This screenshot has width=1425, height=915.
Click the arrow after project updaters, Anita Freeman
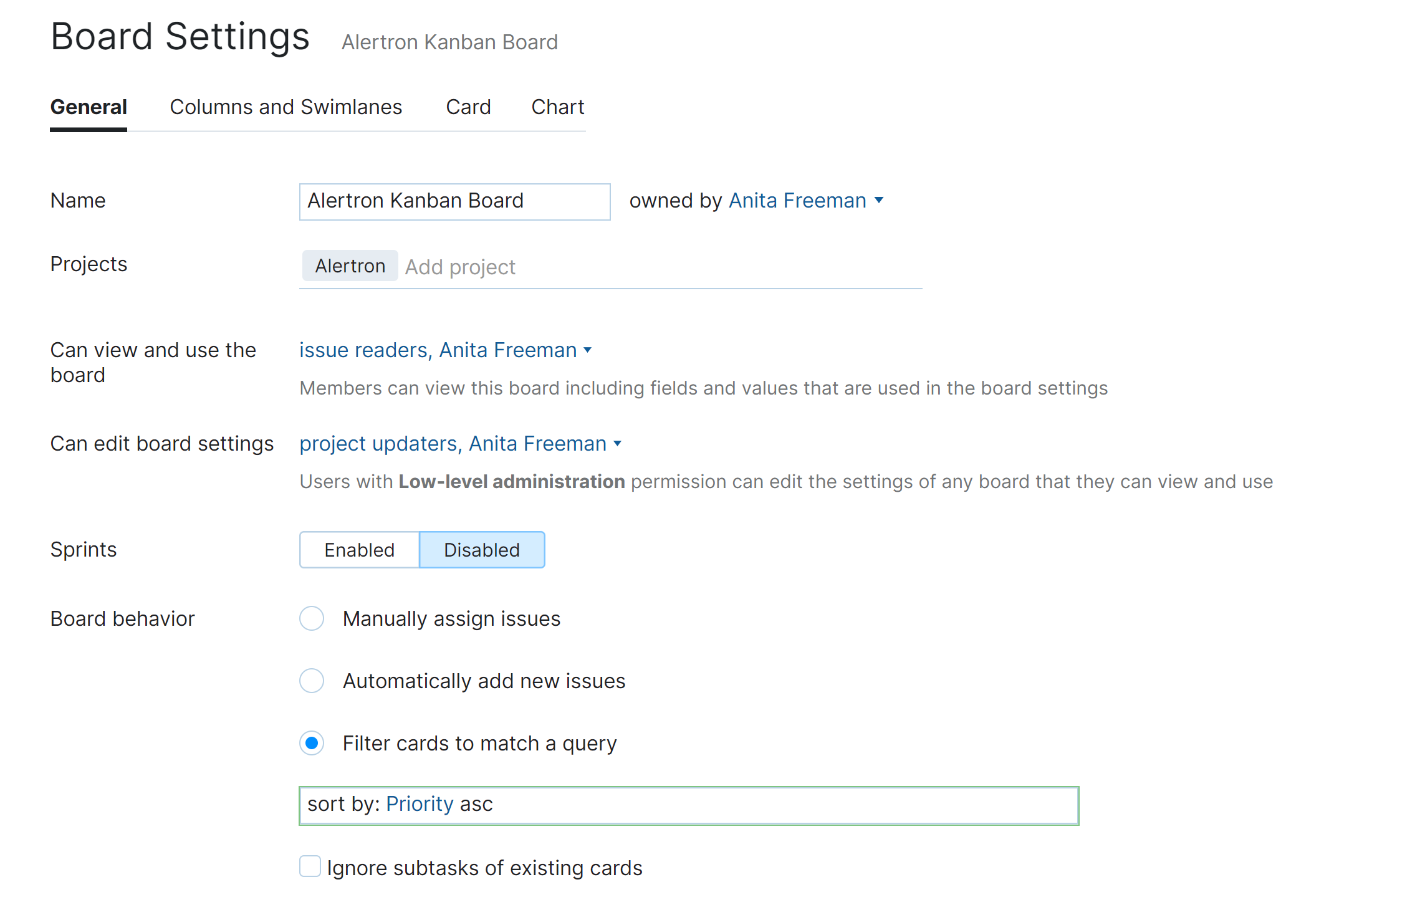coord(618,444)
